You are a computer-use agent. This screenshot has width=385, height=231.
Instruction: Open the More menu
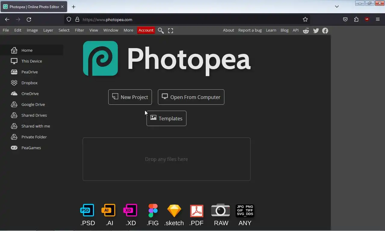click(128, 30)
